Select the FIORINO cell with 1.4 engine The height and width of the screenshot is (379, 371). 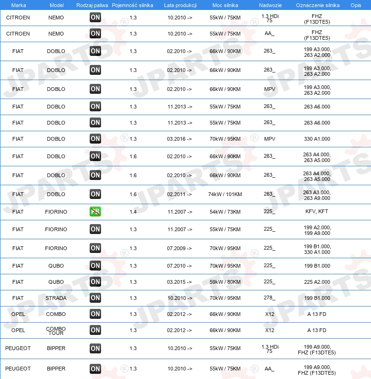56,212
